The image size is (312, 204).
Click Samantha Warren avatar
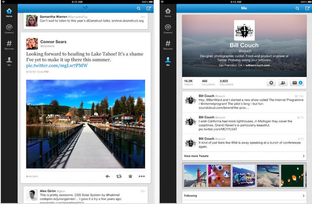[x=32, y=21]
